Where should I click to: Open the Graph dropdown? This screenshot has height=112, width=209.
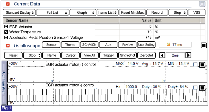(83, 13)
